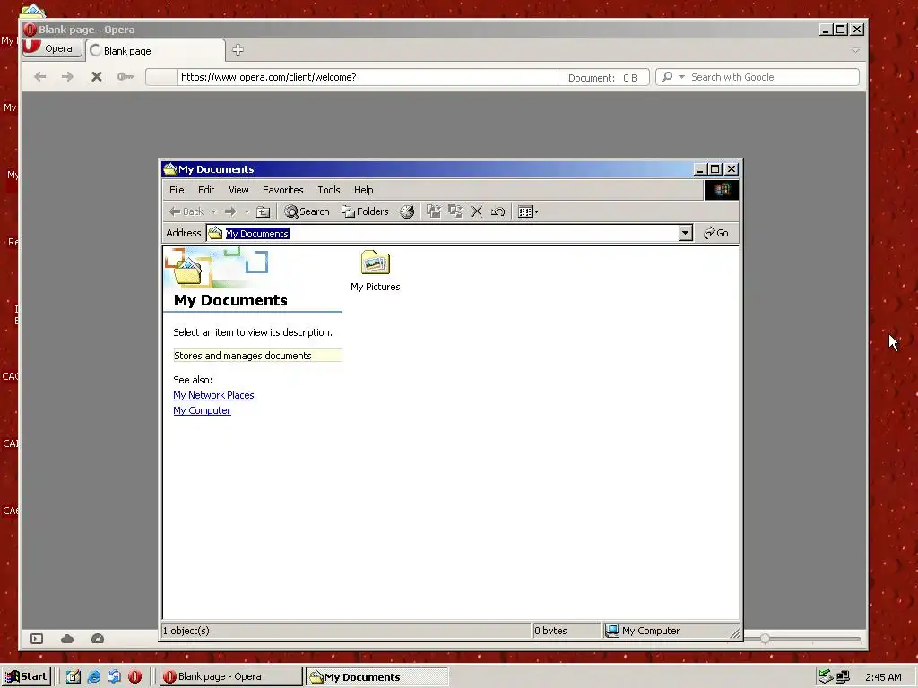
Task: Follow the My Network Places link
Action: 213,395
